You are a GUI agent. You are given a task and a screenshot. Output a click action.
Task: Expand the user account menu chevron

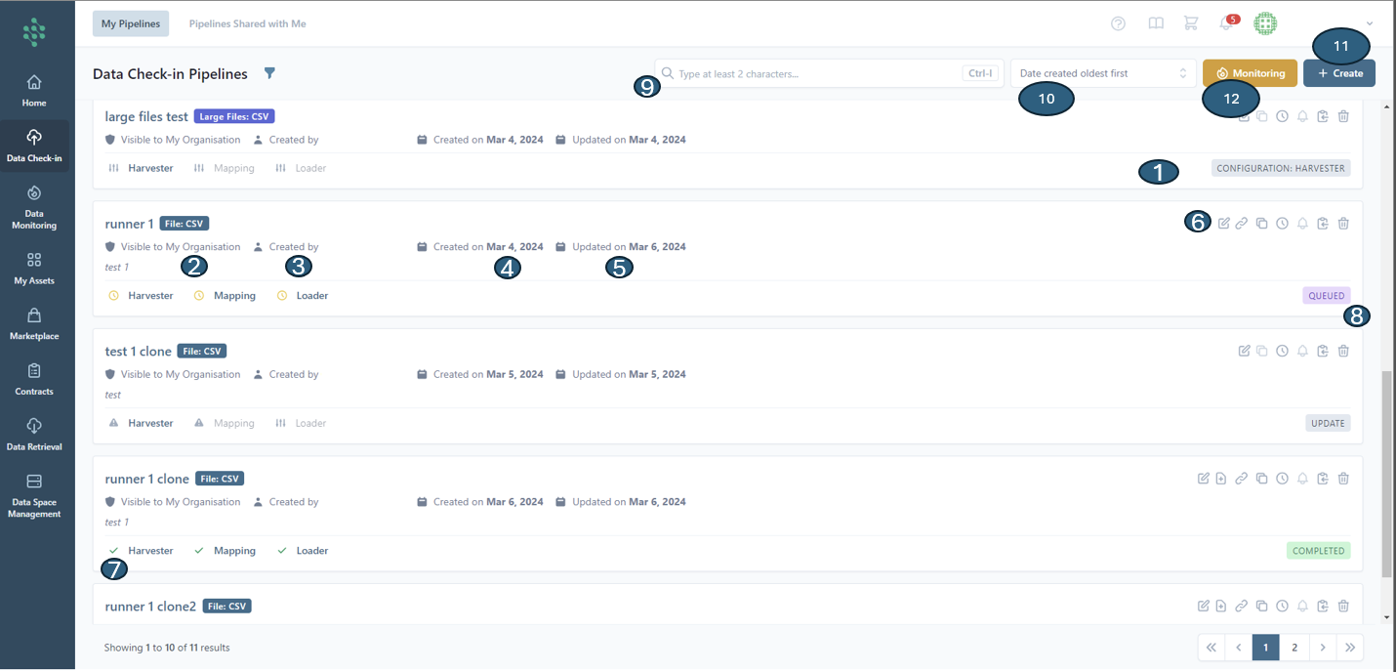tap(1370, 23)
